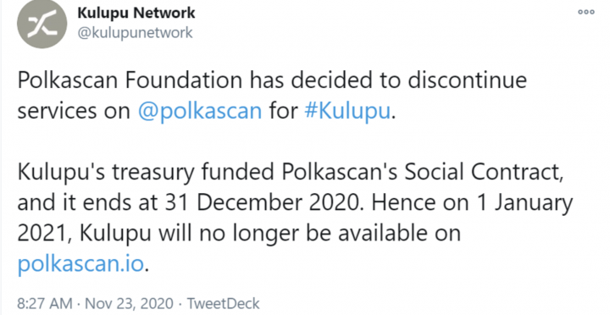Open the Kulupu Network display name

[136, 13]
